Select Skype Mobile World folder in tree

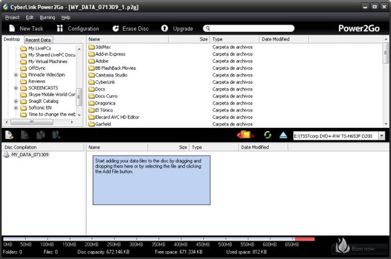tap(52, 95)
